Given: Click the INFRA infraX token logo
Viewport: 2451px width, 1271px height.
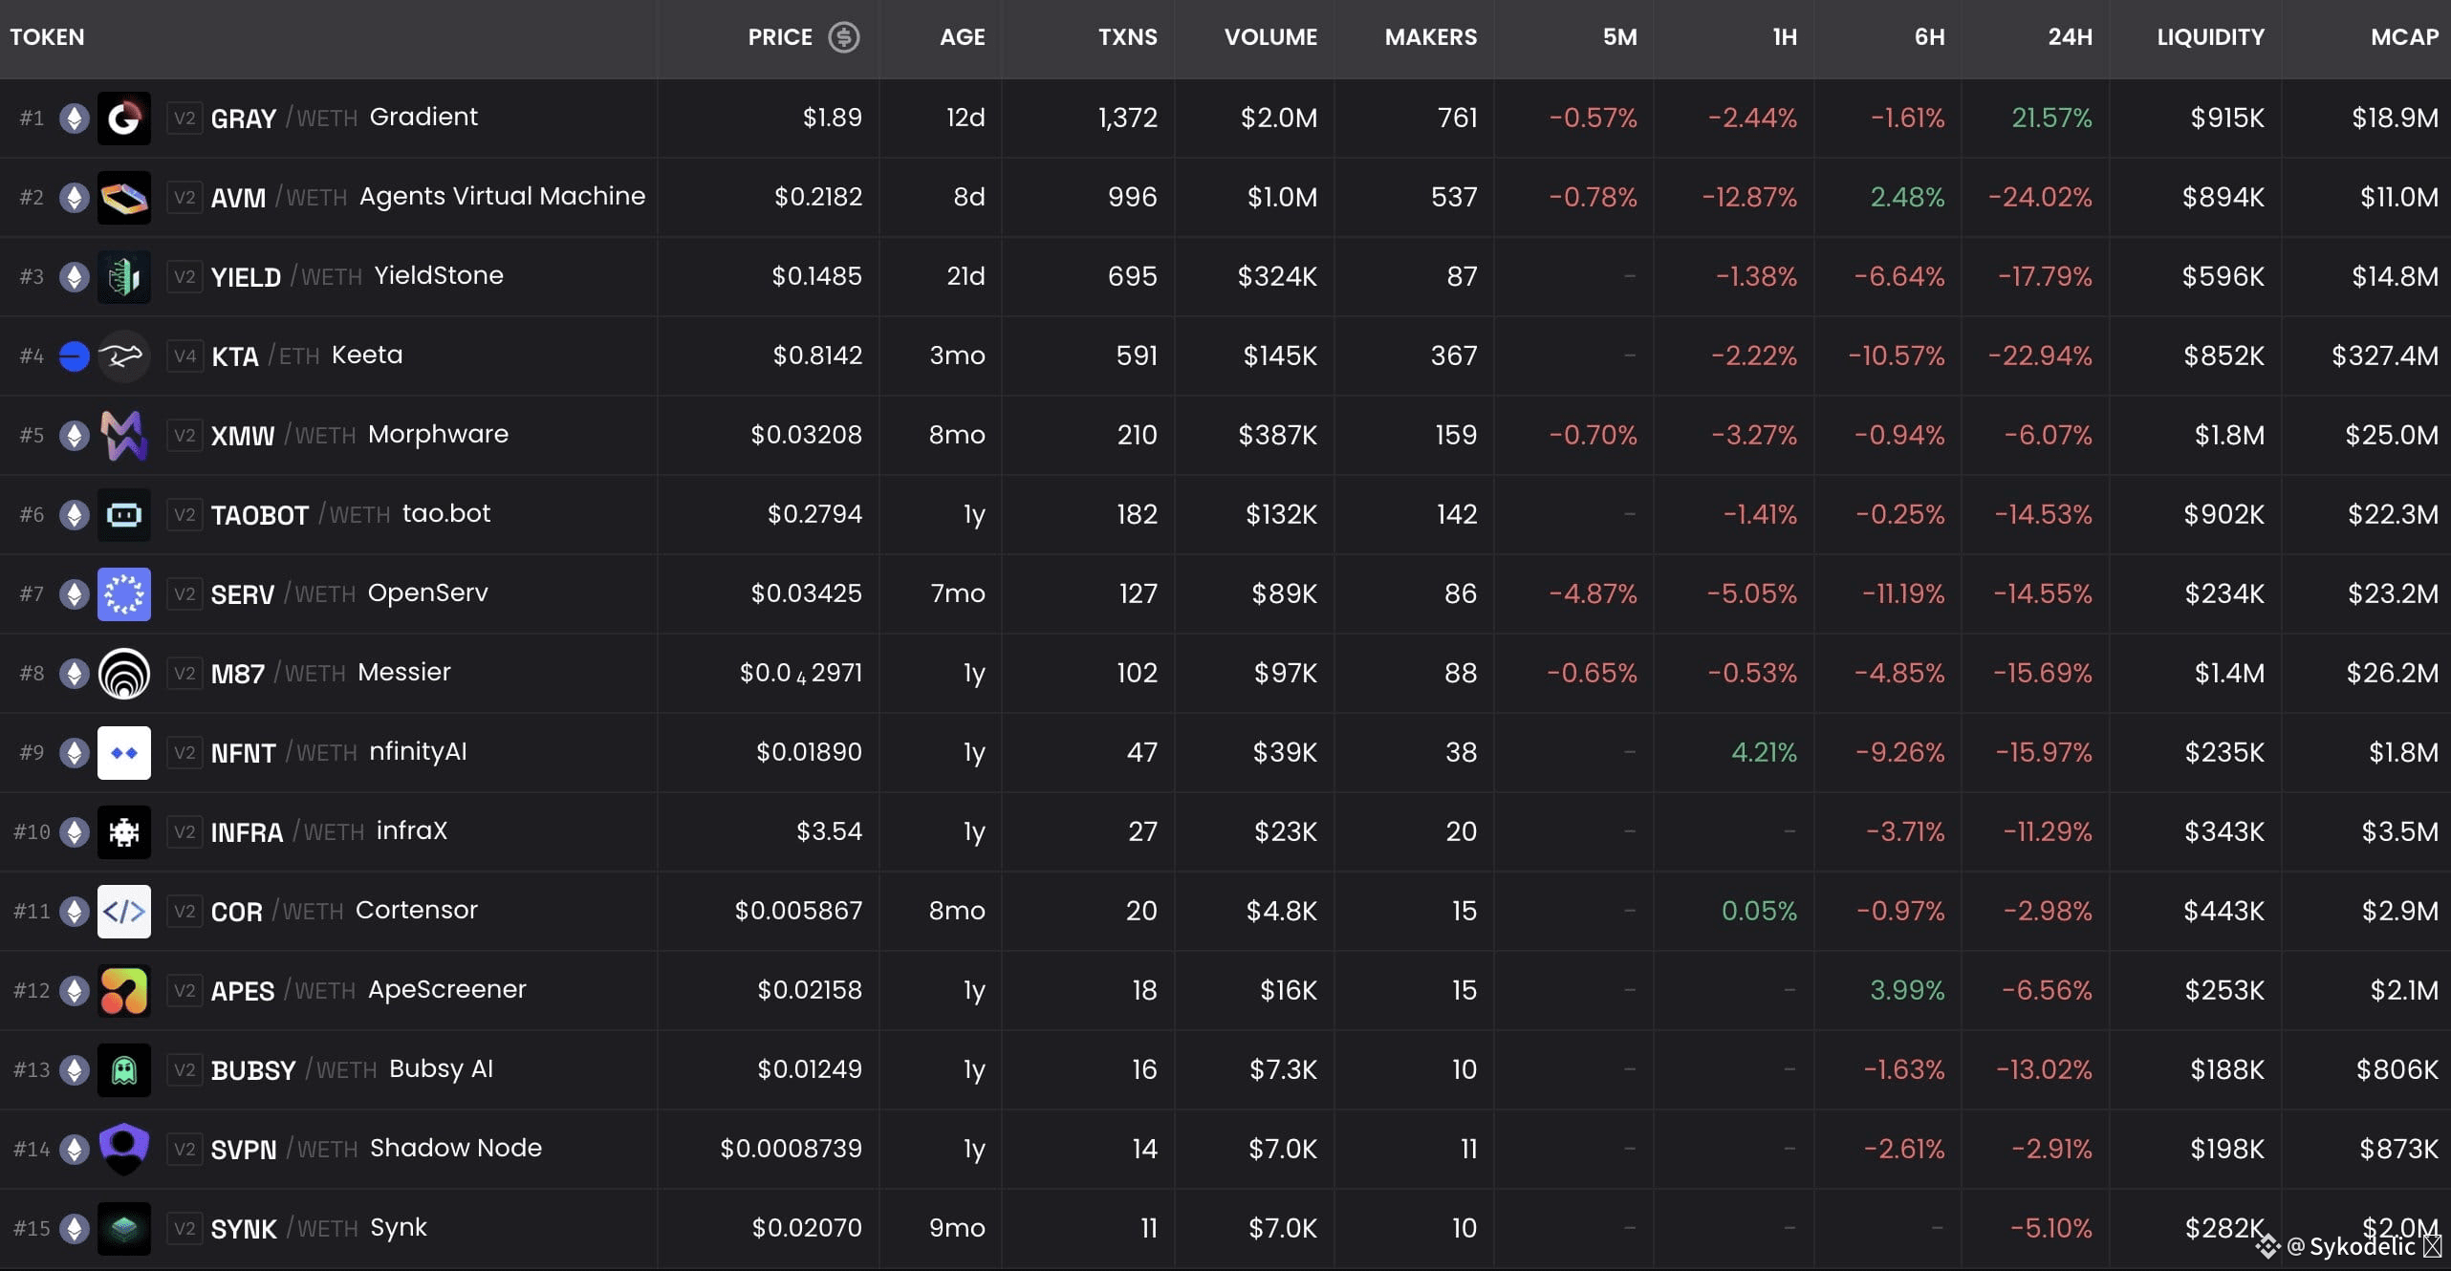Looking at the screenshot, I should click(x=124, y=832).
